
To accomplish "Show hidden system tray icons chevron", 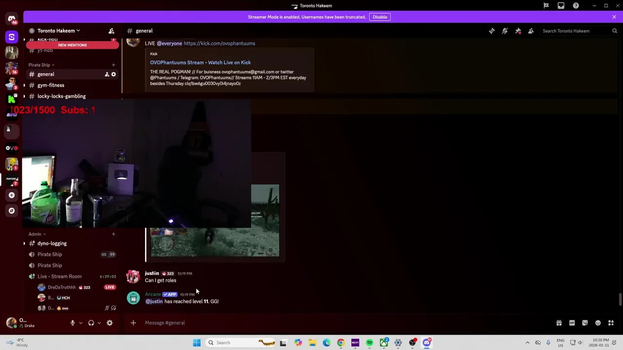I will 527,343.
